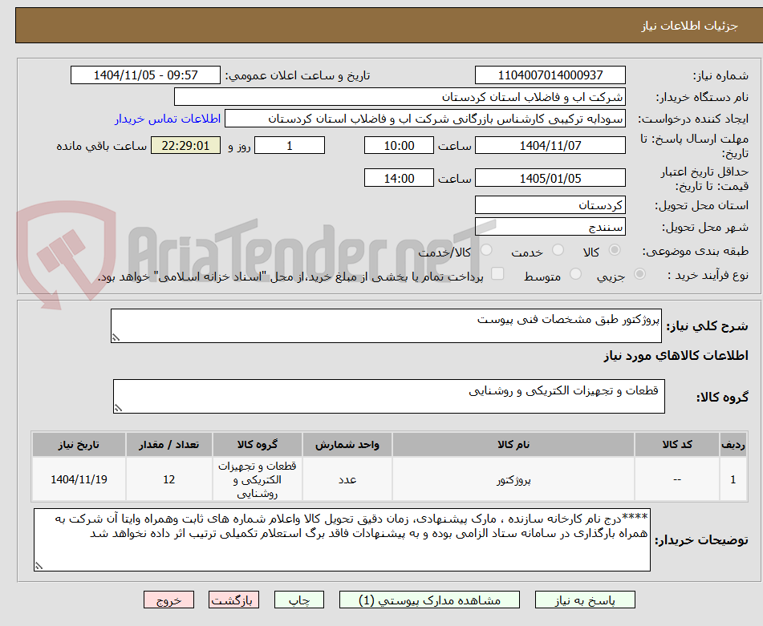Click the validity time field 14:00

coord(399,178)
